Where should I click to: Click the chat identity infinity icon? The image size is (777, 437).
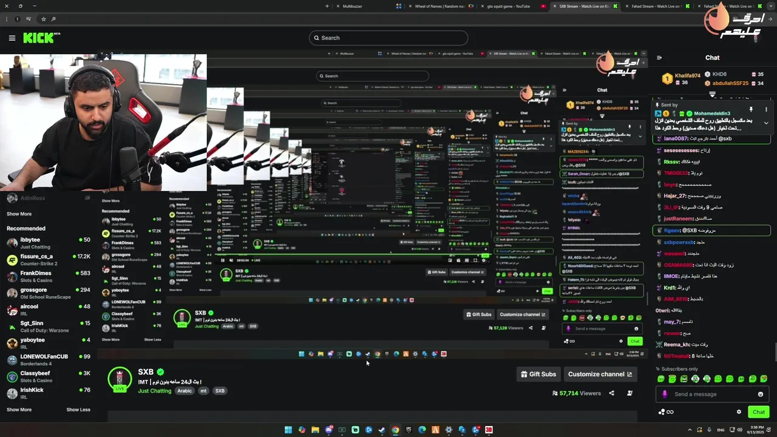point(670,412)
